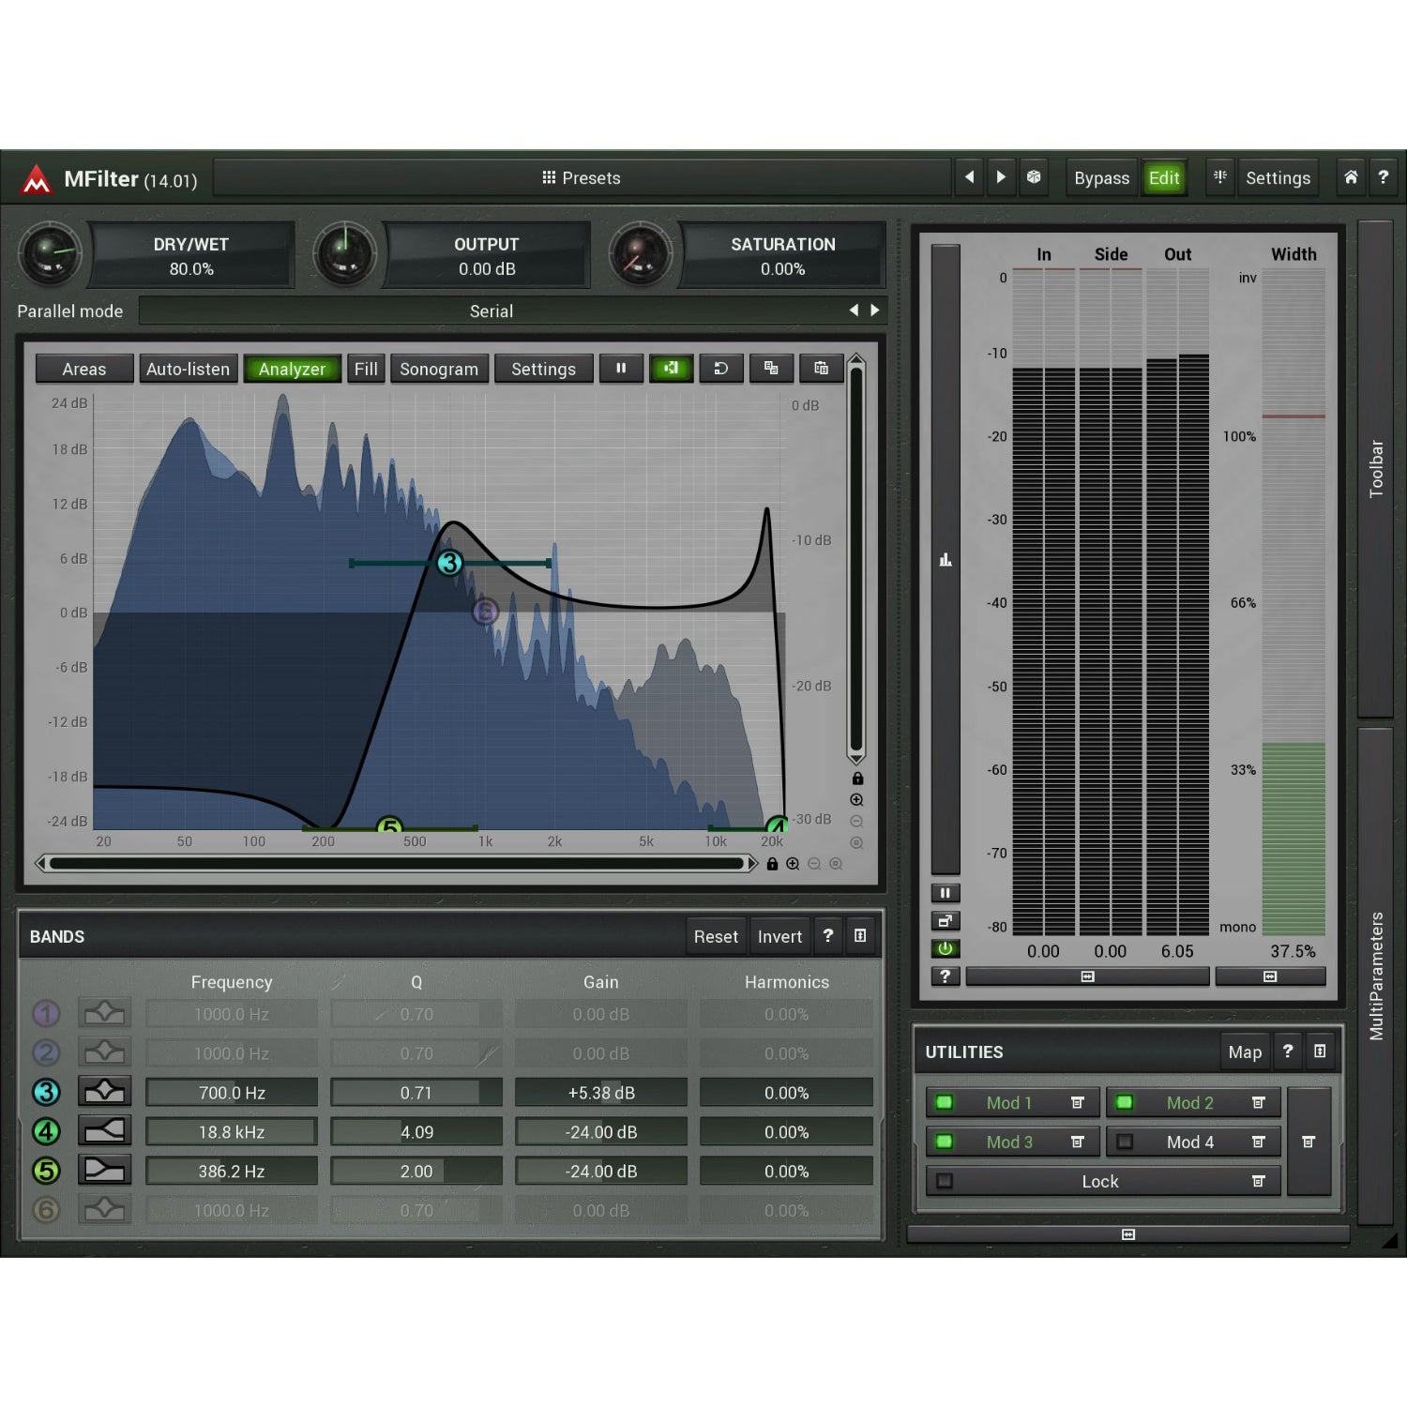Click the meters power icon

tap(945, 948)
